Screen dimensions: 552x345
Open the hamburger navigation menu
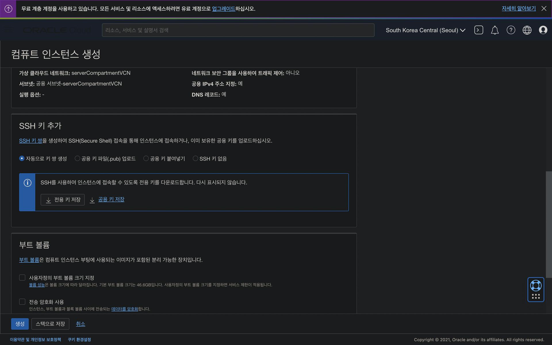(x=9, y=30)
